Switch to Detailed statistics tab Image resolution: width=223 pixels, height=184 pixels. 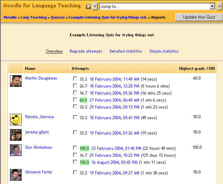tap(126, 51)
